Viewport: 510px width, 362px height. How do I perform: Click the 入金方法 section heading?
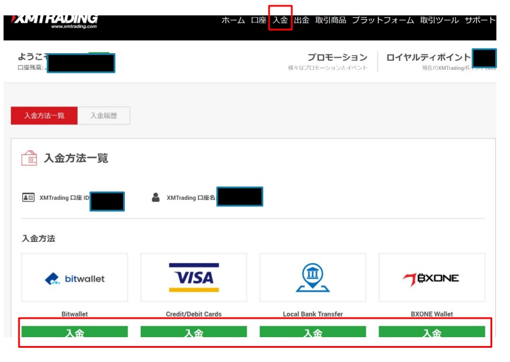38,238
